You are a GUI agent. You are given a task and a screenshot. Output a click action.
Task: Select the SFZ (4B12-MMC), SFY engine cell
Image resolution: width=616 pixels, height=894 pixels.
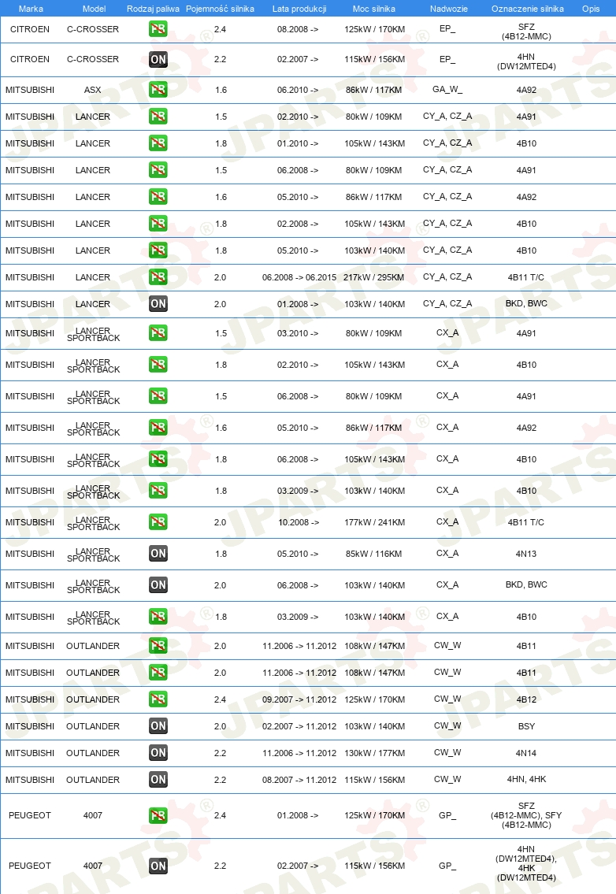click(526, 815)
